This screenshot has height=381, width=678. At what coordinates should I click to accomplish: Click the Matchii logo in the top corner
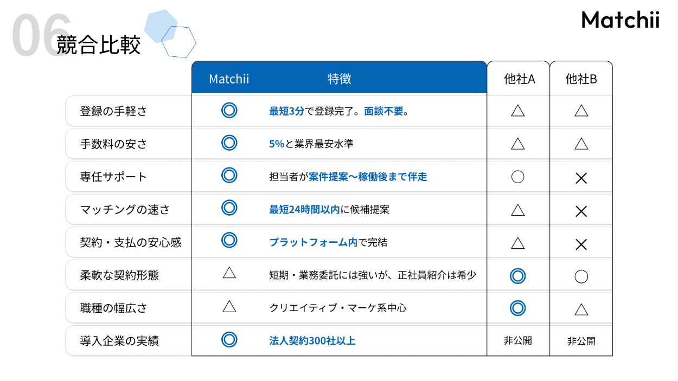coord(620,21)
